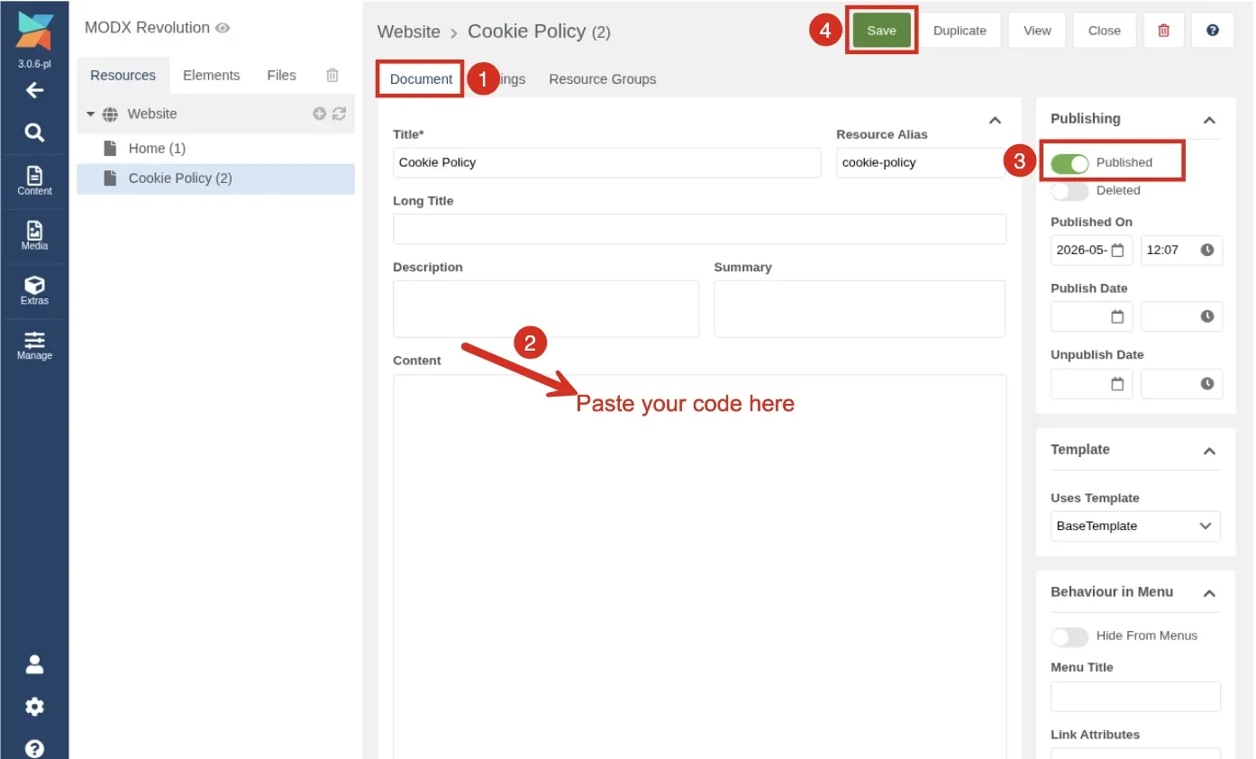Open the settings gear in the sidebar
The height and width of the screenshot is (759, 1256).
[x=34, y=707]
